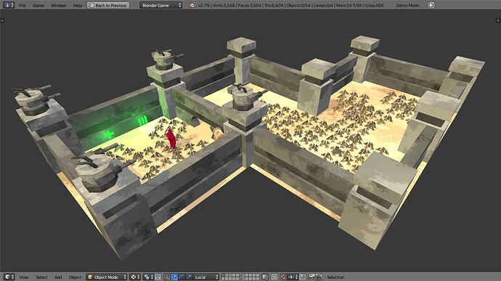Click the 'Lamps:0/4' statistic

pyautogui.click(x=322, y=5)
